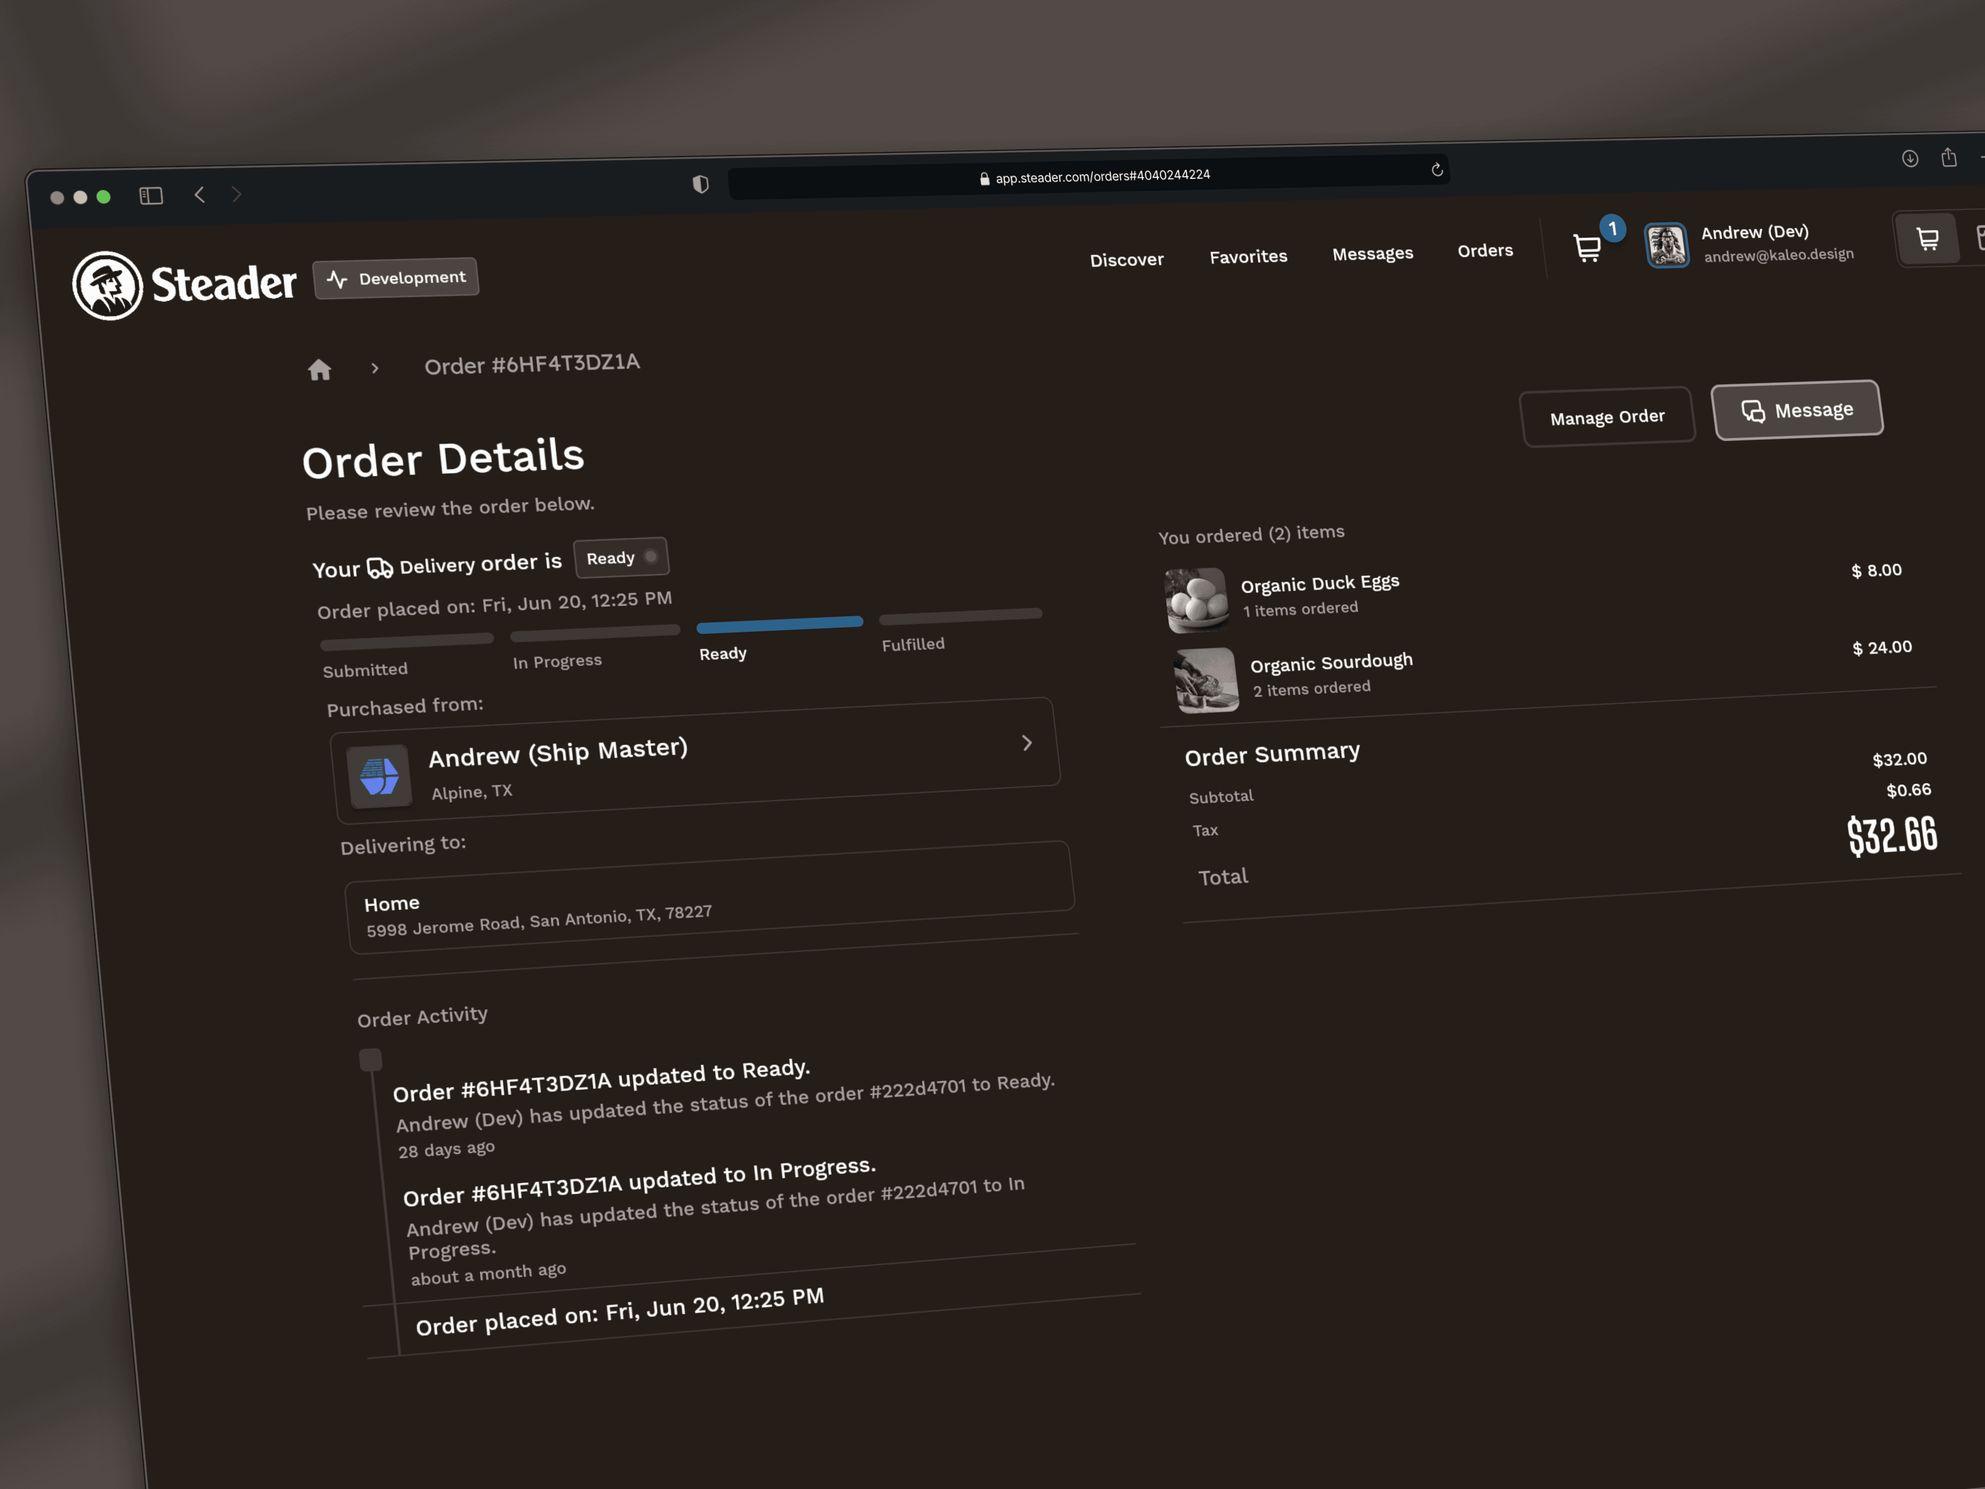The height and width of the screenshot is (1489, 1985).
Task: Click Andrew (Dev) profile avatar
Action: point(1667,245)
